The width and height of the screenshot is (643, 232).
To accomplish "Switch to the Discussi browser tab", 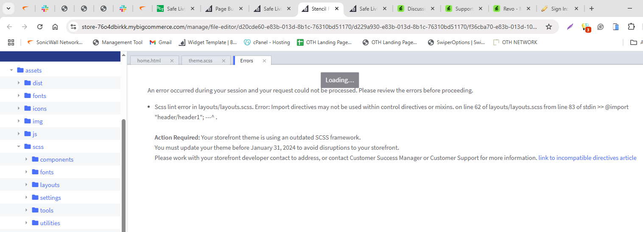I will 416,8.
